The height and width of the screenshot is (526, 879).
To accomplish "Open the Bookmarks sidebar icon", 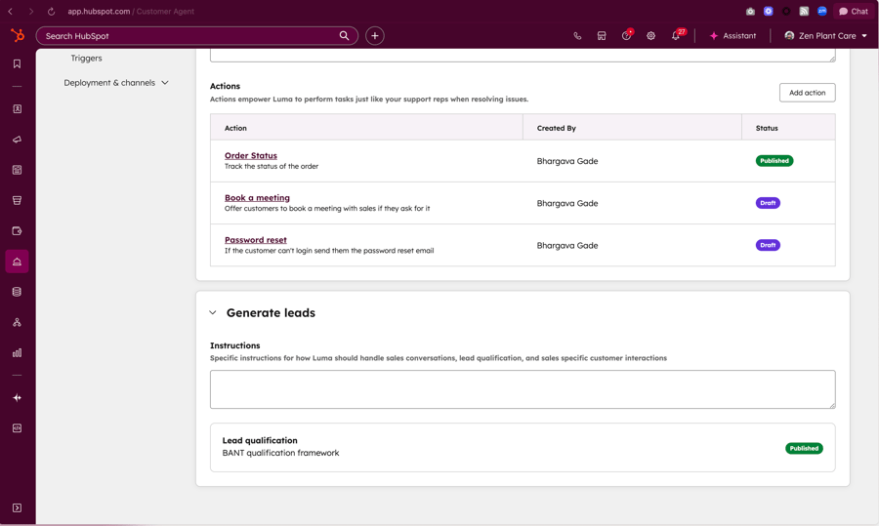I will tap(17, 64).
